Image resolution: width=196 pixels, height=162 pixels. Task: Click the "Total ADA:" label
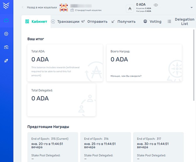coord(38,51)
